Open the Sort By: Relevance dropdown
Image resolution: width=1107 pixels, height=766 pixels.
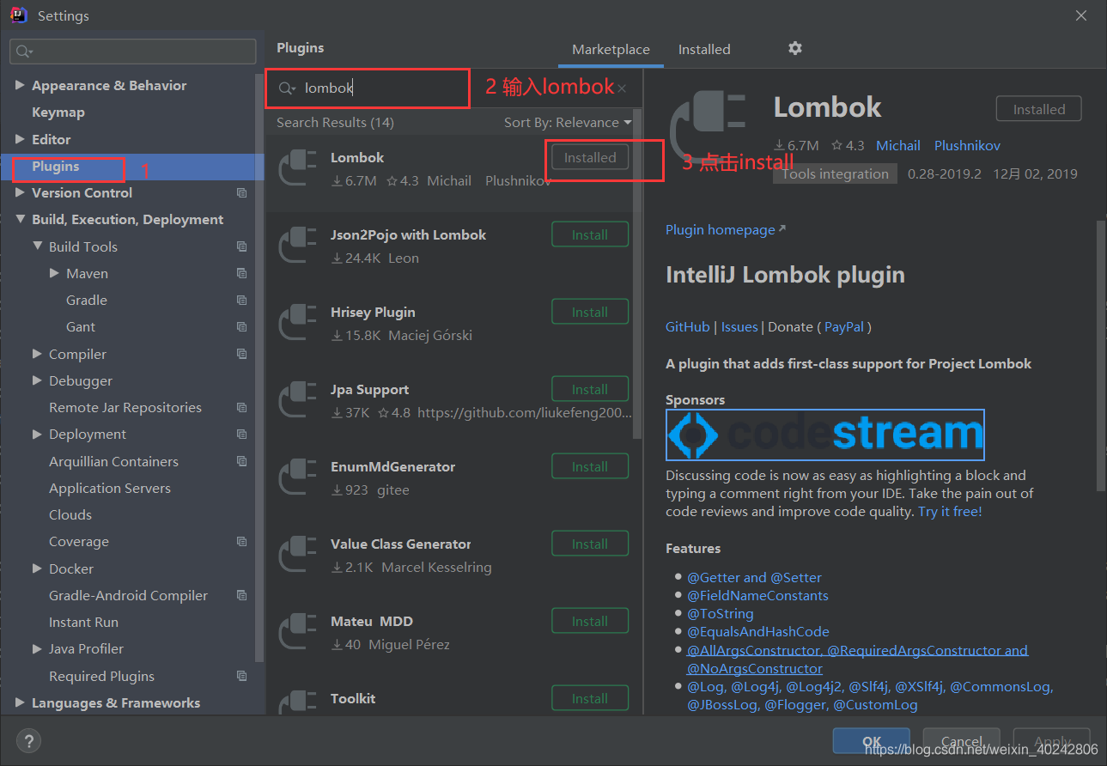(568, 123)
